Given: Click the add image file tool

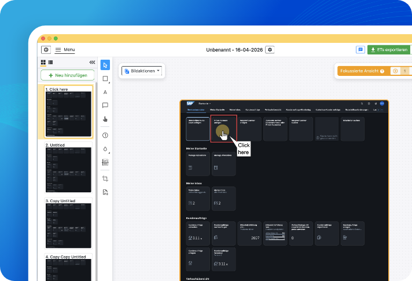Looking at the screenshot, I should [105, 192].
